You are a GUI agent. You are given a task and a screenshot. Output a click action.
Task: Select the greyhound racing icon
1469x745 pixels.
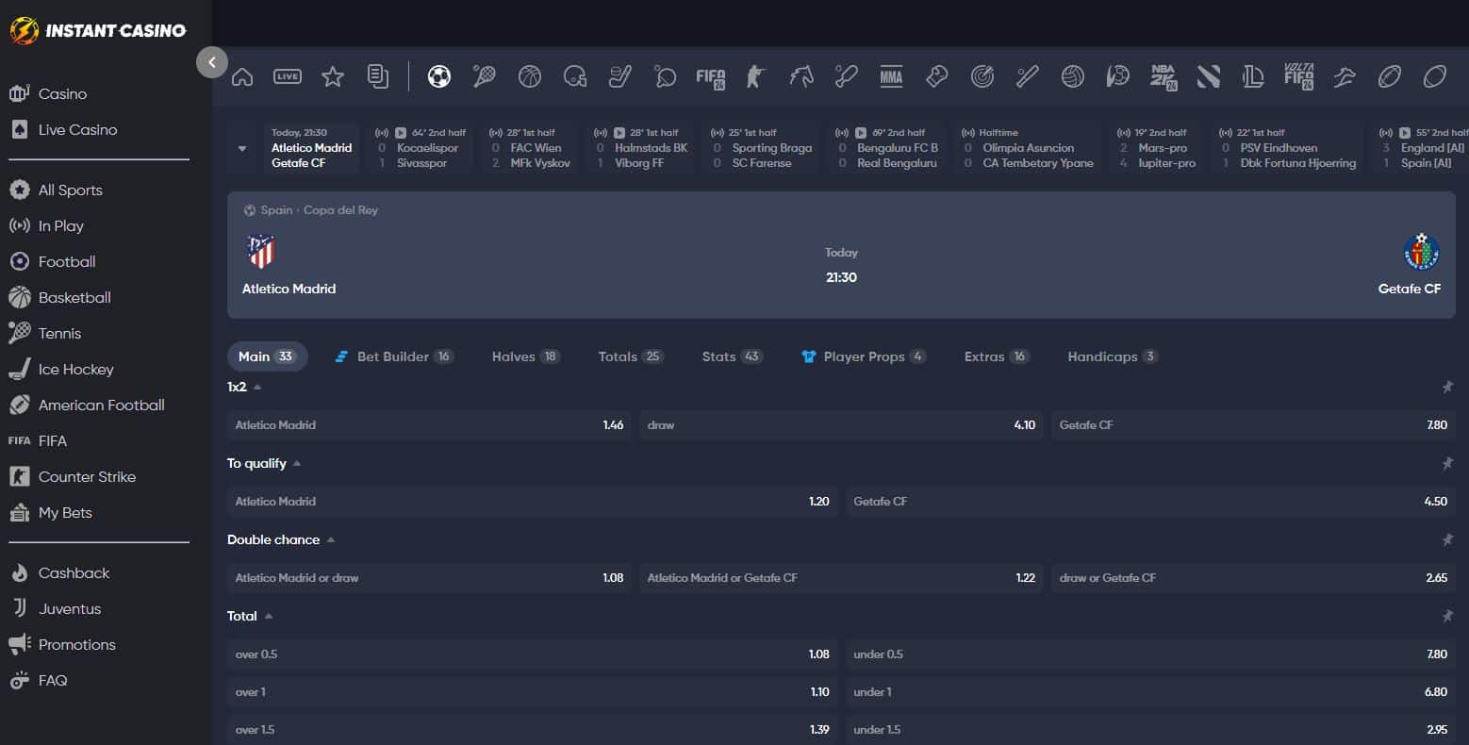click(x=1345, y=76)
